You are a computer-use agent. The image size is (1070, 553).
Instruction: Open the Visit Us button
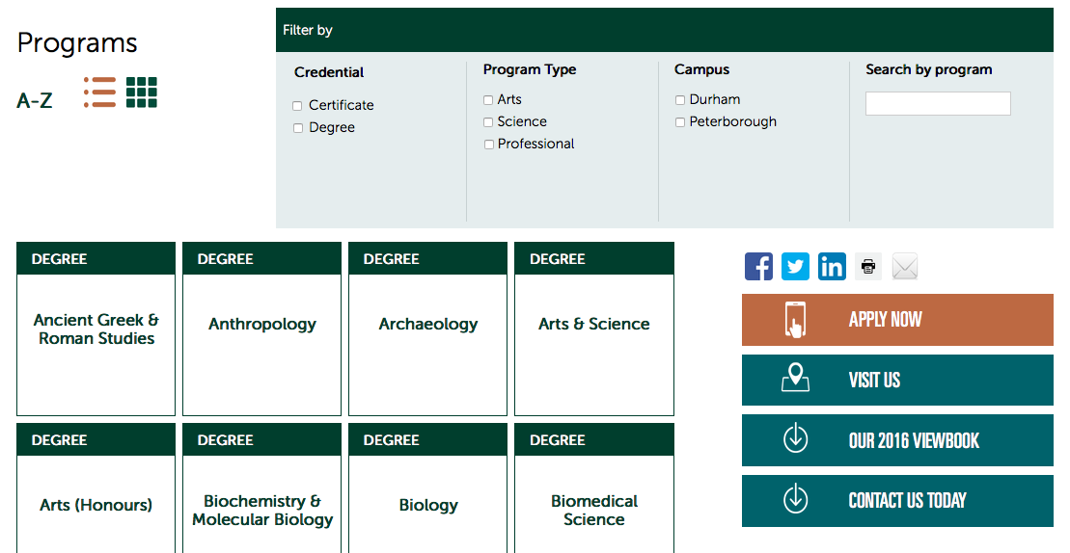click(897, 381)
